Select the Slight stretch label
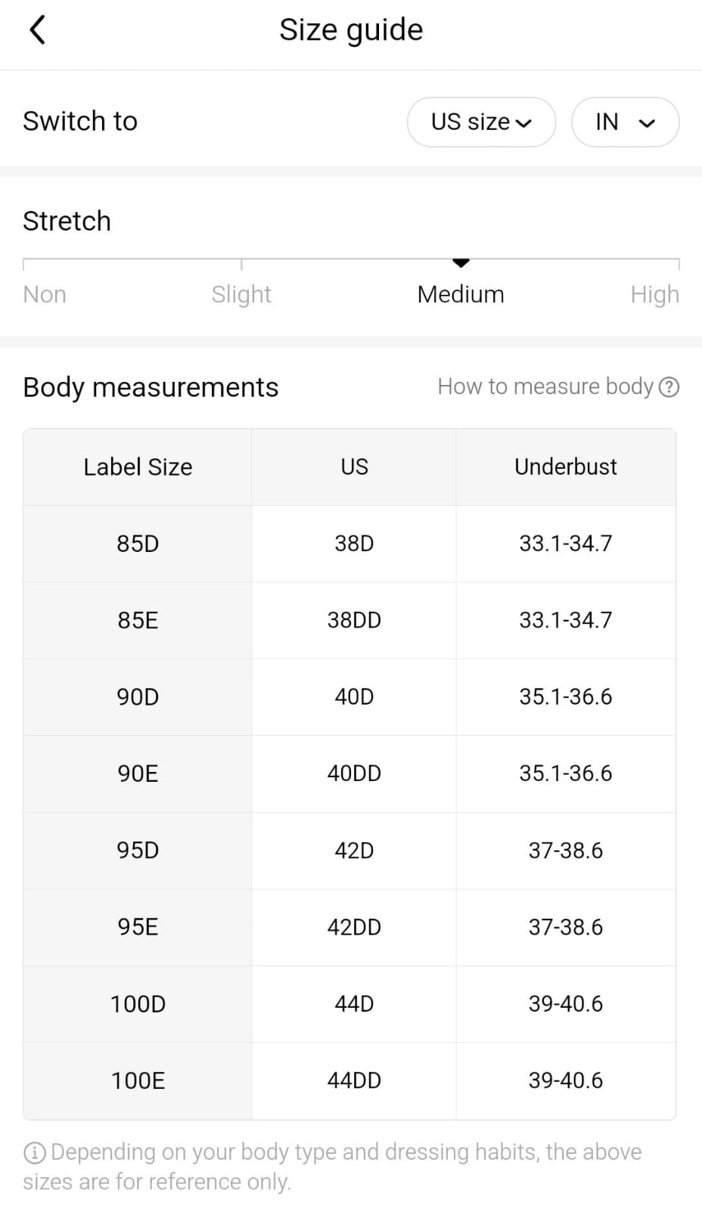The image size is (702, 1209). pyautogui.click(x=241, y=294)
